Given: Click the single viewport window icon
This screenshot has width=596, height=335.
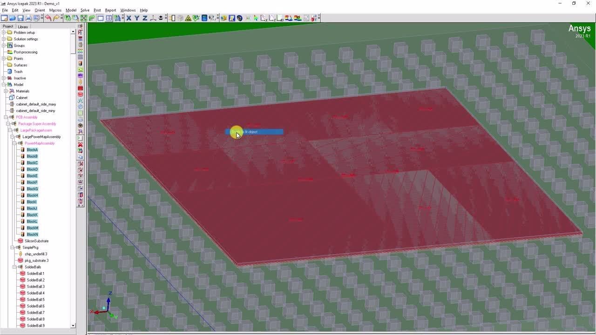Looking at the screenshot, I should point(101,18).
